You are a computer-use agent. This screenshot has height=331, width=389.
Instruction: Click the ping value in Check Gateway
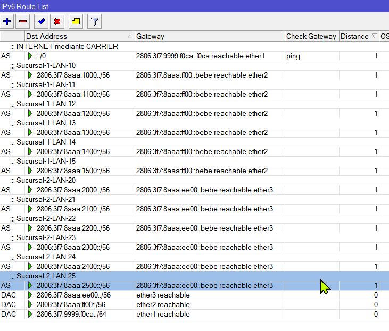[293, 56]
